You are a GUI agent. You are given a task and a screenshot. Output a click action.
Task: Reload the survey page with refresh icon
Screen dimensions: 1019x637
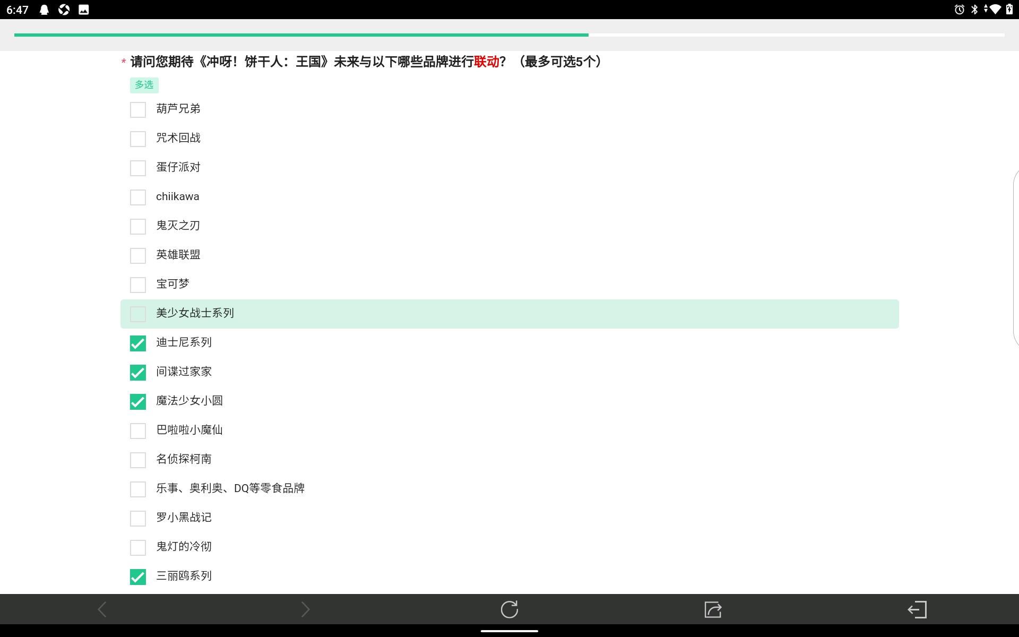click(x=509, y=609)
